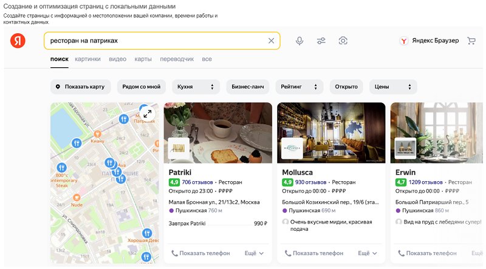Click the Яндекс Браузер link

tap(435, 41)
